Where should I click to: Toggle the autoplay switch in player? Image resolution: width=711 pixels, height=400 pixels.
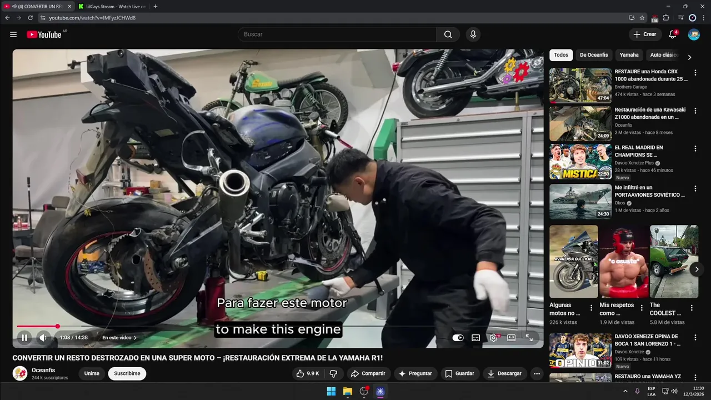[458, 338]
